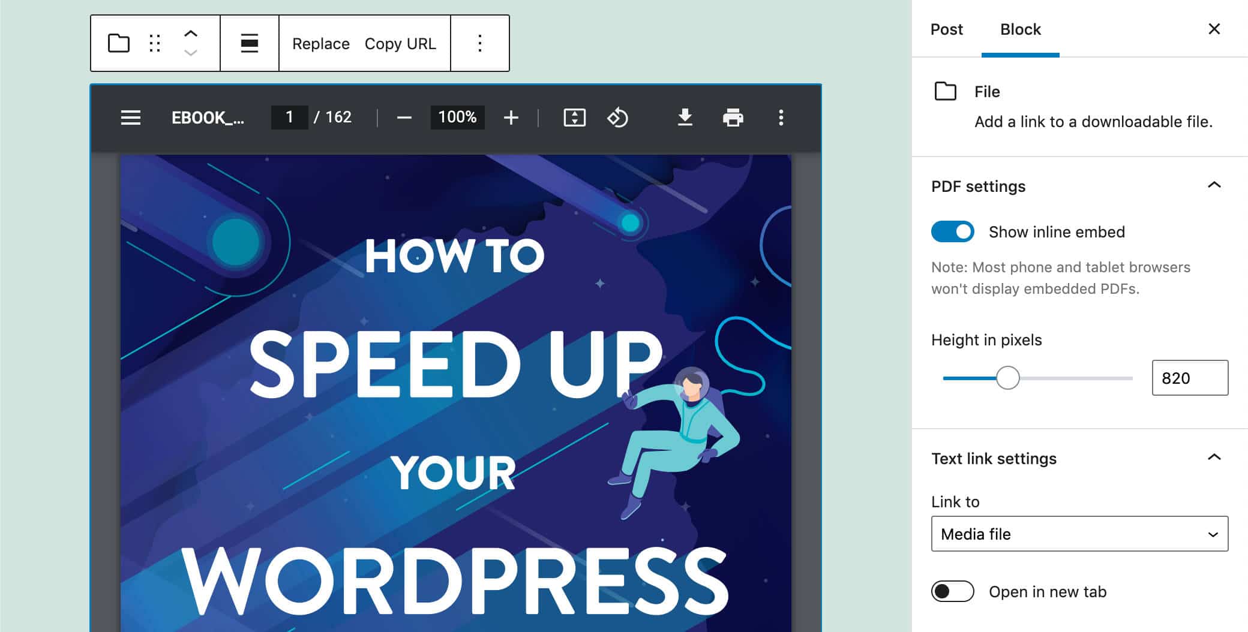
Task: Zoom in on the PDF
Action: (x=511, y=117)
